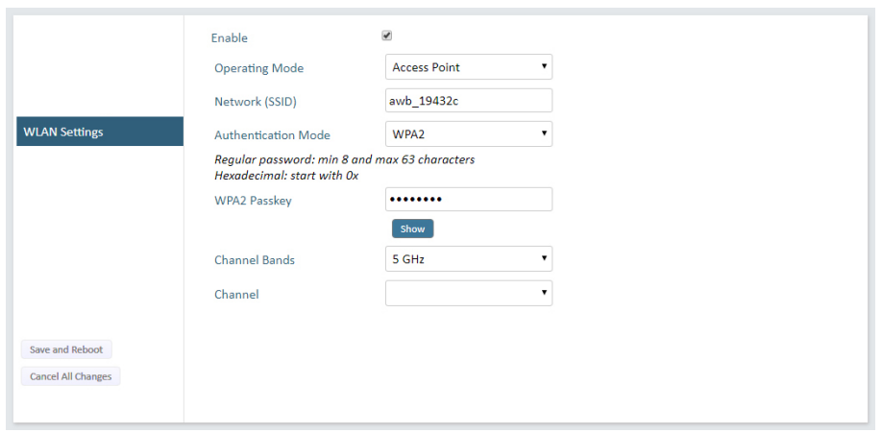Toggle the Enable checkbox

click(x=386, y=36)
